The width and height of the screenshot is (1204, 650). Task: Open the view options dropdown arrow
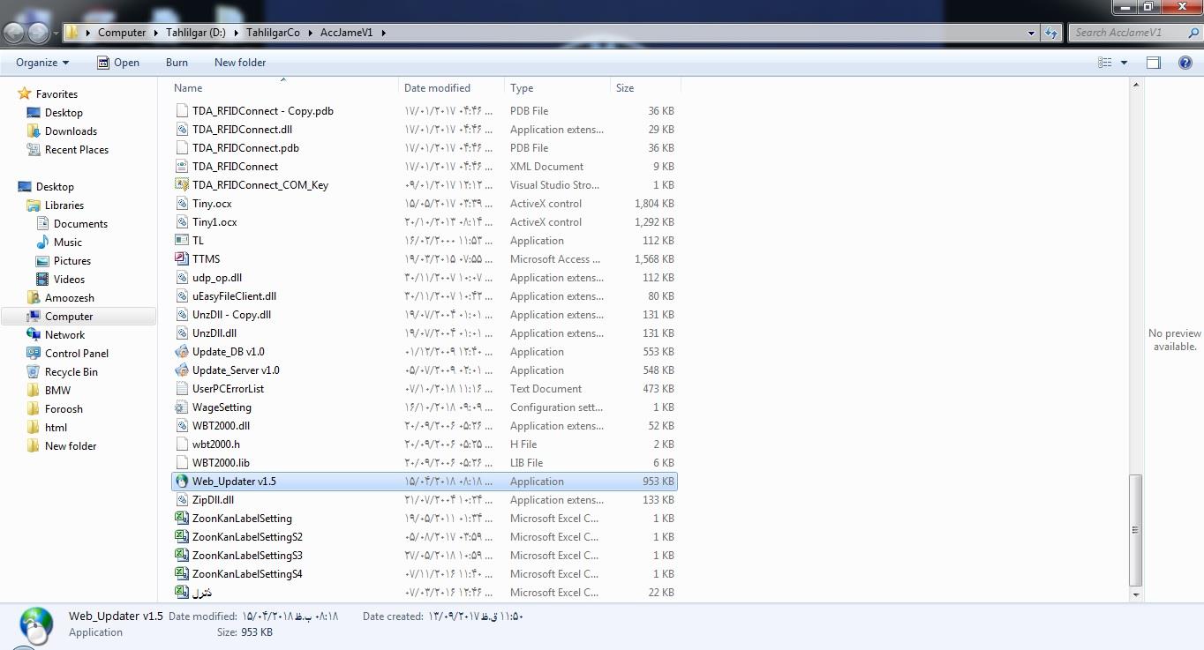point(1124,63)
